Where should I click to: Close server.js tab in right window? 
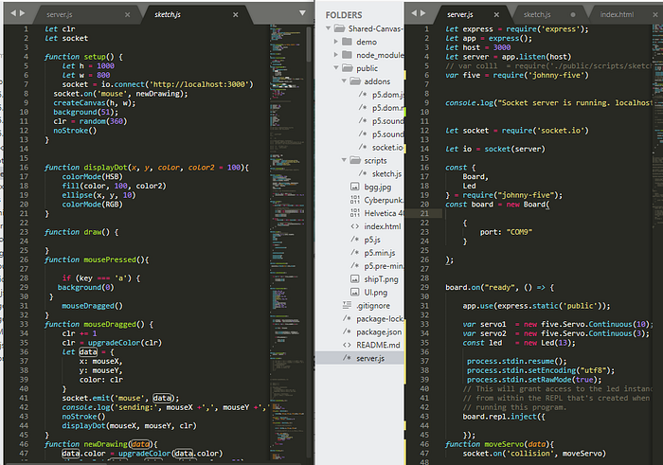pos(496,15)
